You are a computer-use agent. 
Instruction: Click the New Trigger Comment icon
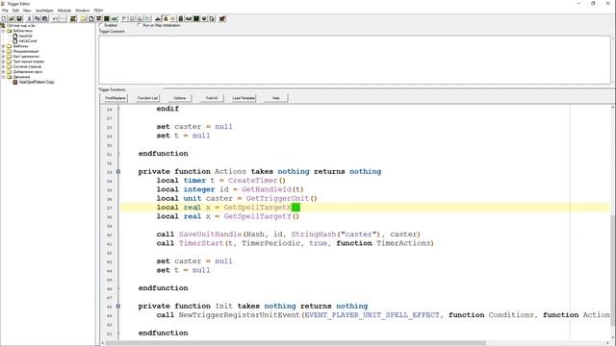(x=98, y=19)
